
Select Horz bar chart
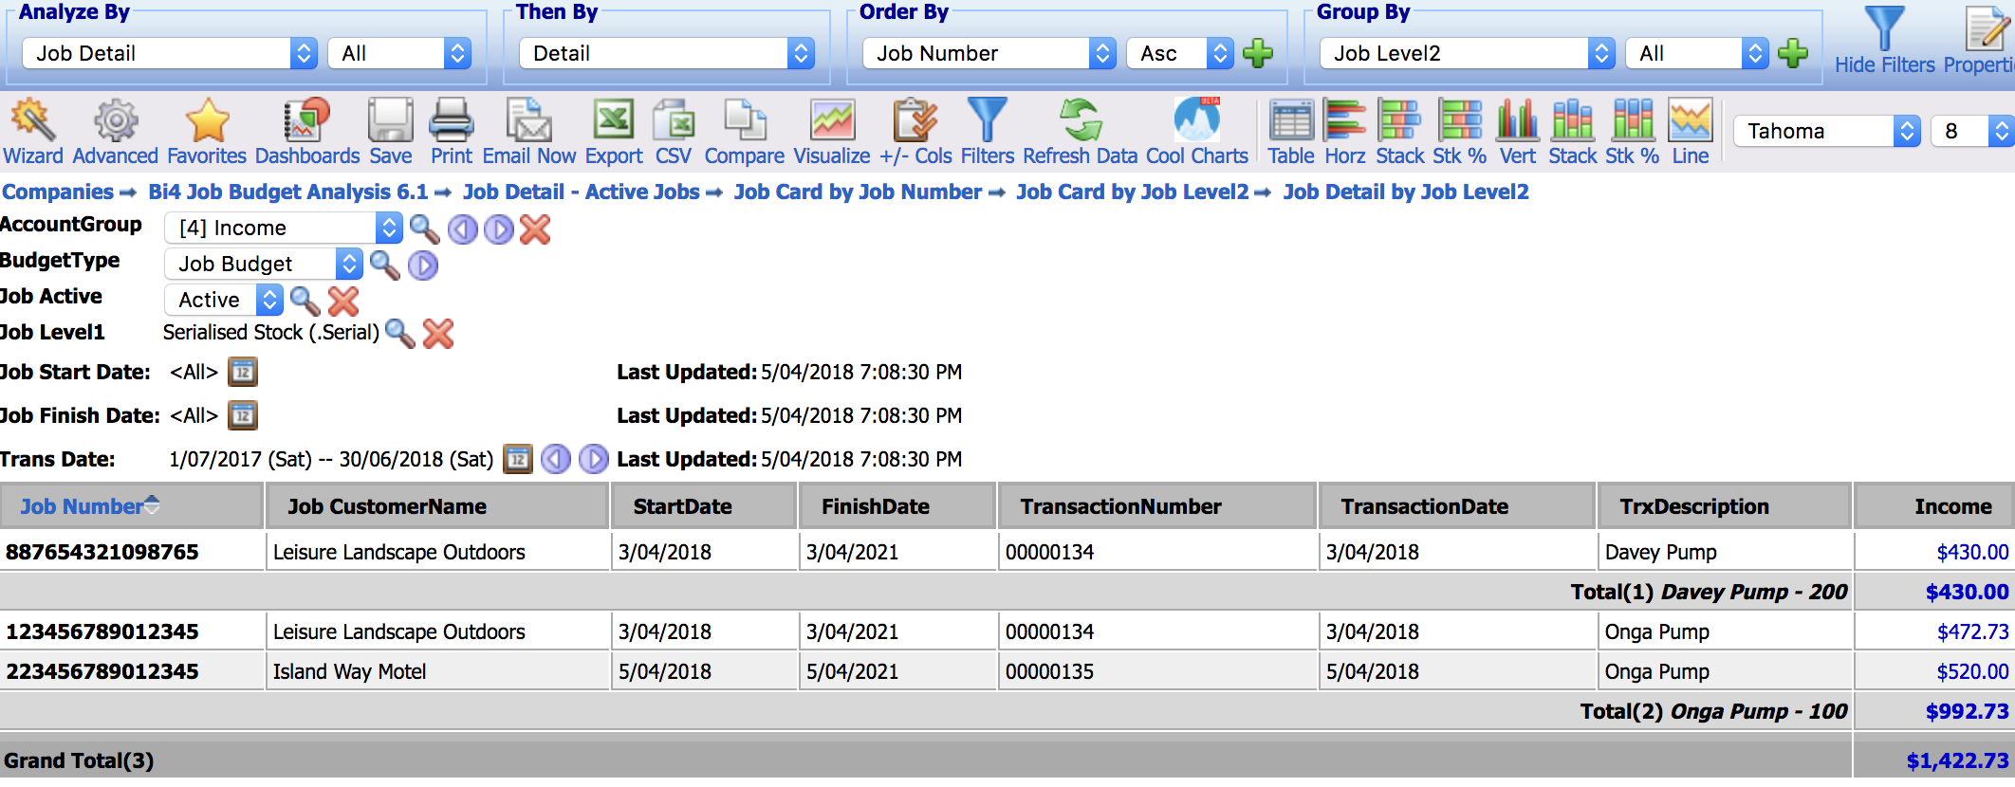(1345, 133)
